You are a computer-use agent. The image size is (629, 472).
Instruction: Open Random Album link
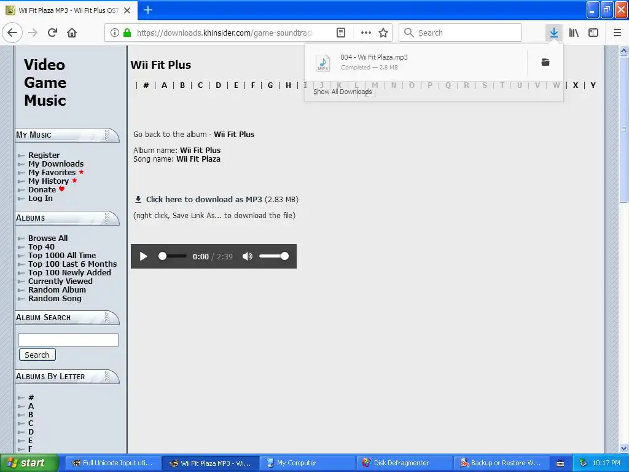(57, 290)
